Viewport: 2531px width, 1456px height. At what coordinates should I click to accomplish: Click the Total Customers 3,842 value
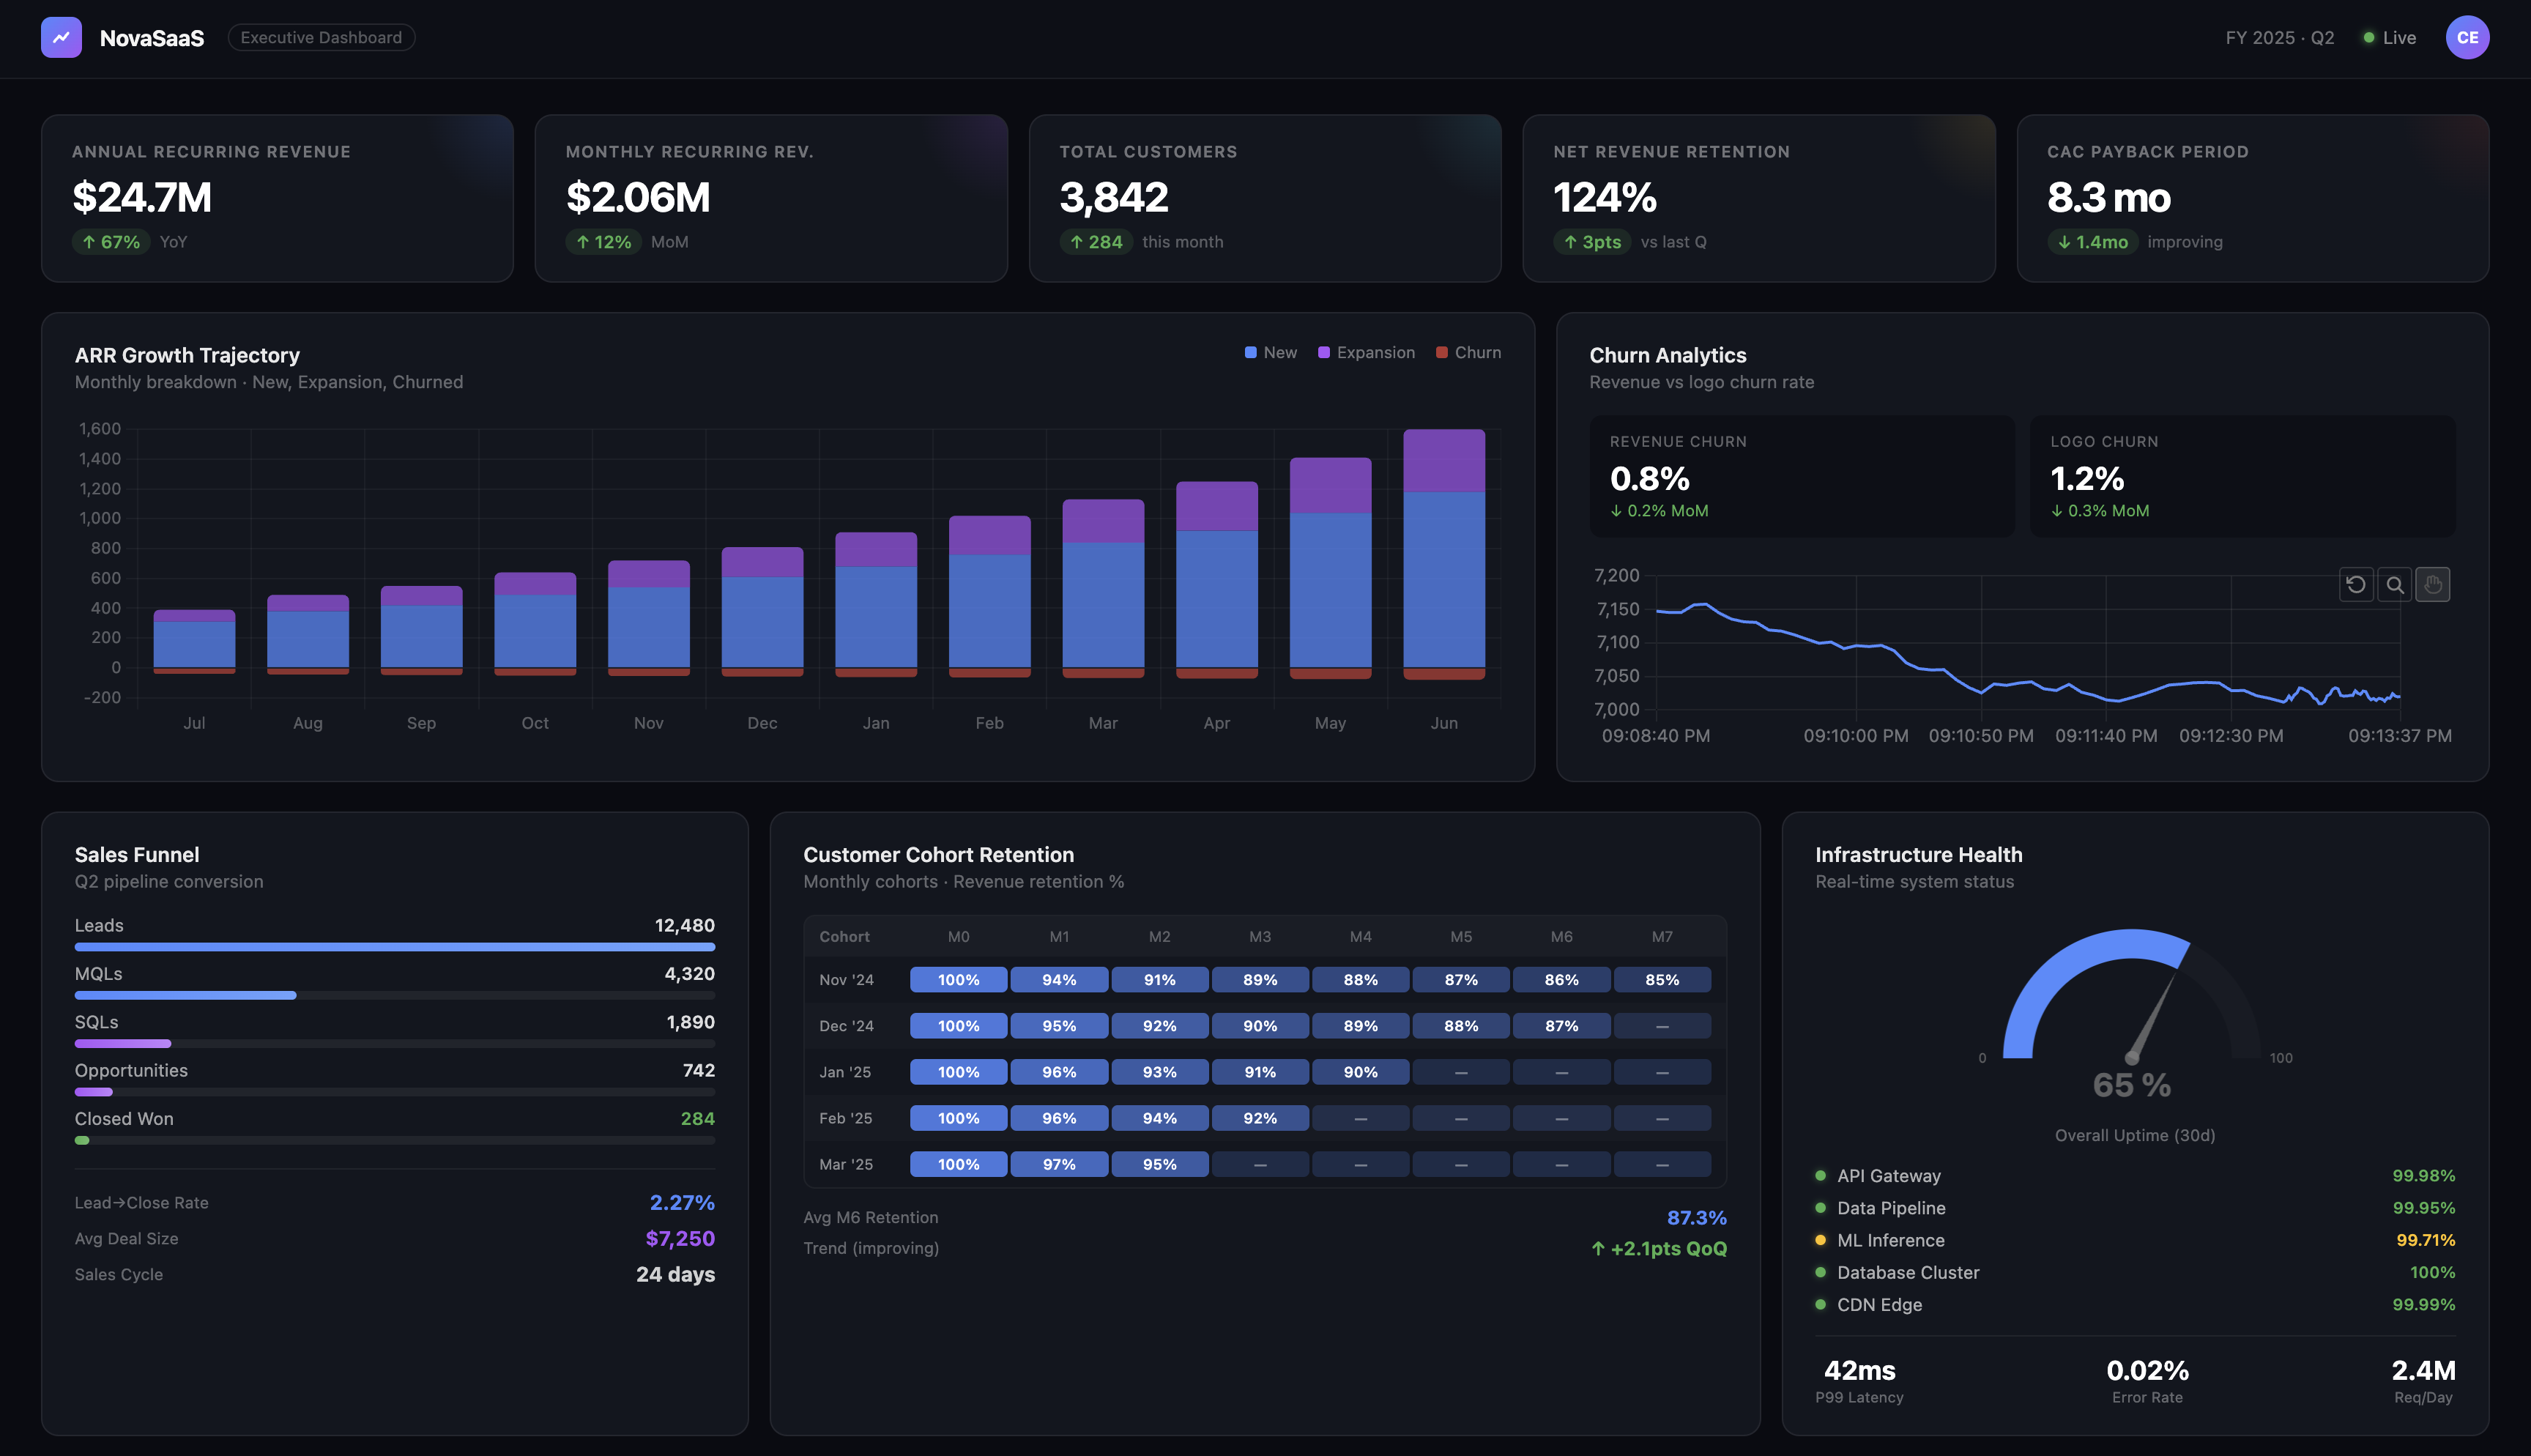pos(1114,197)
